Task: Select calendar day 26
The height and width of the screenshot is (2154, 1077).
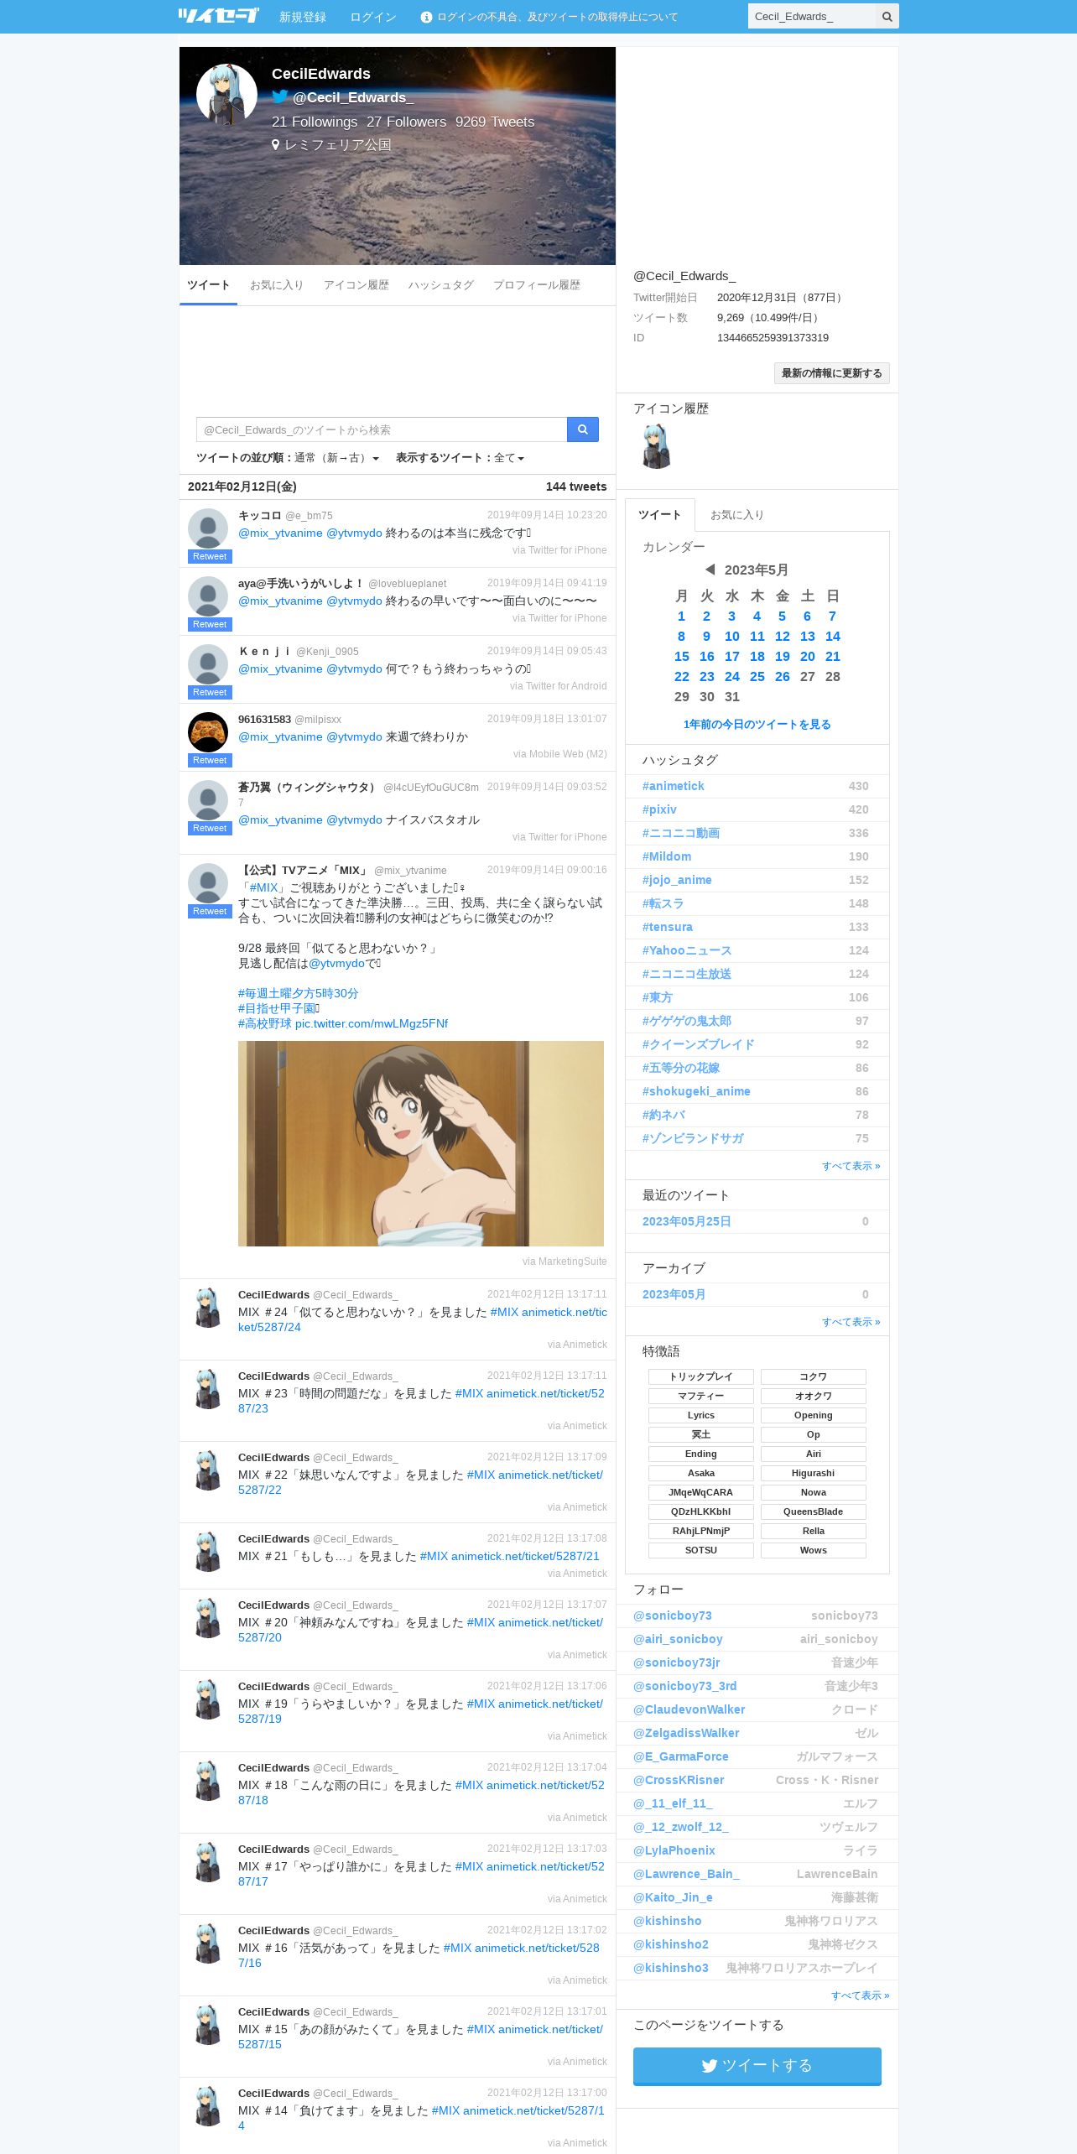Action: point(783,677)
